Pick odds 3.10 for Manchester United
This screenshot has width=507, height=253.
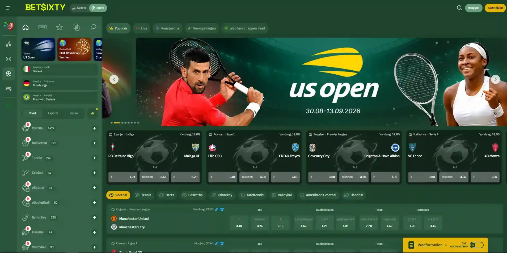(239, 223)
